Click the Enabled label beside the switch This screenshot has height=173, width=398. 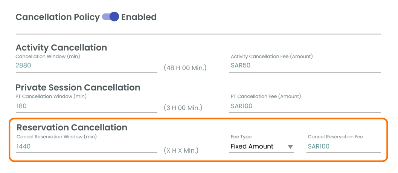(139, 17)
